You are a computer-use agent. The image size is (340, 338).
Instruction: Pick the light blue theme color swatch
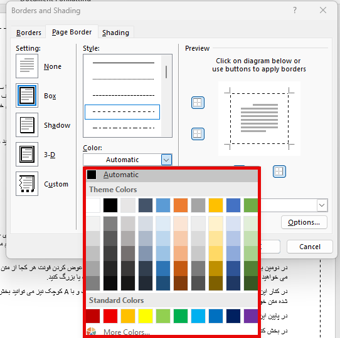coord(163,205)
